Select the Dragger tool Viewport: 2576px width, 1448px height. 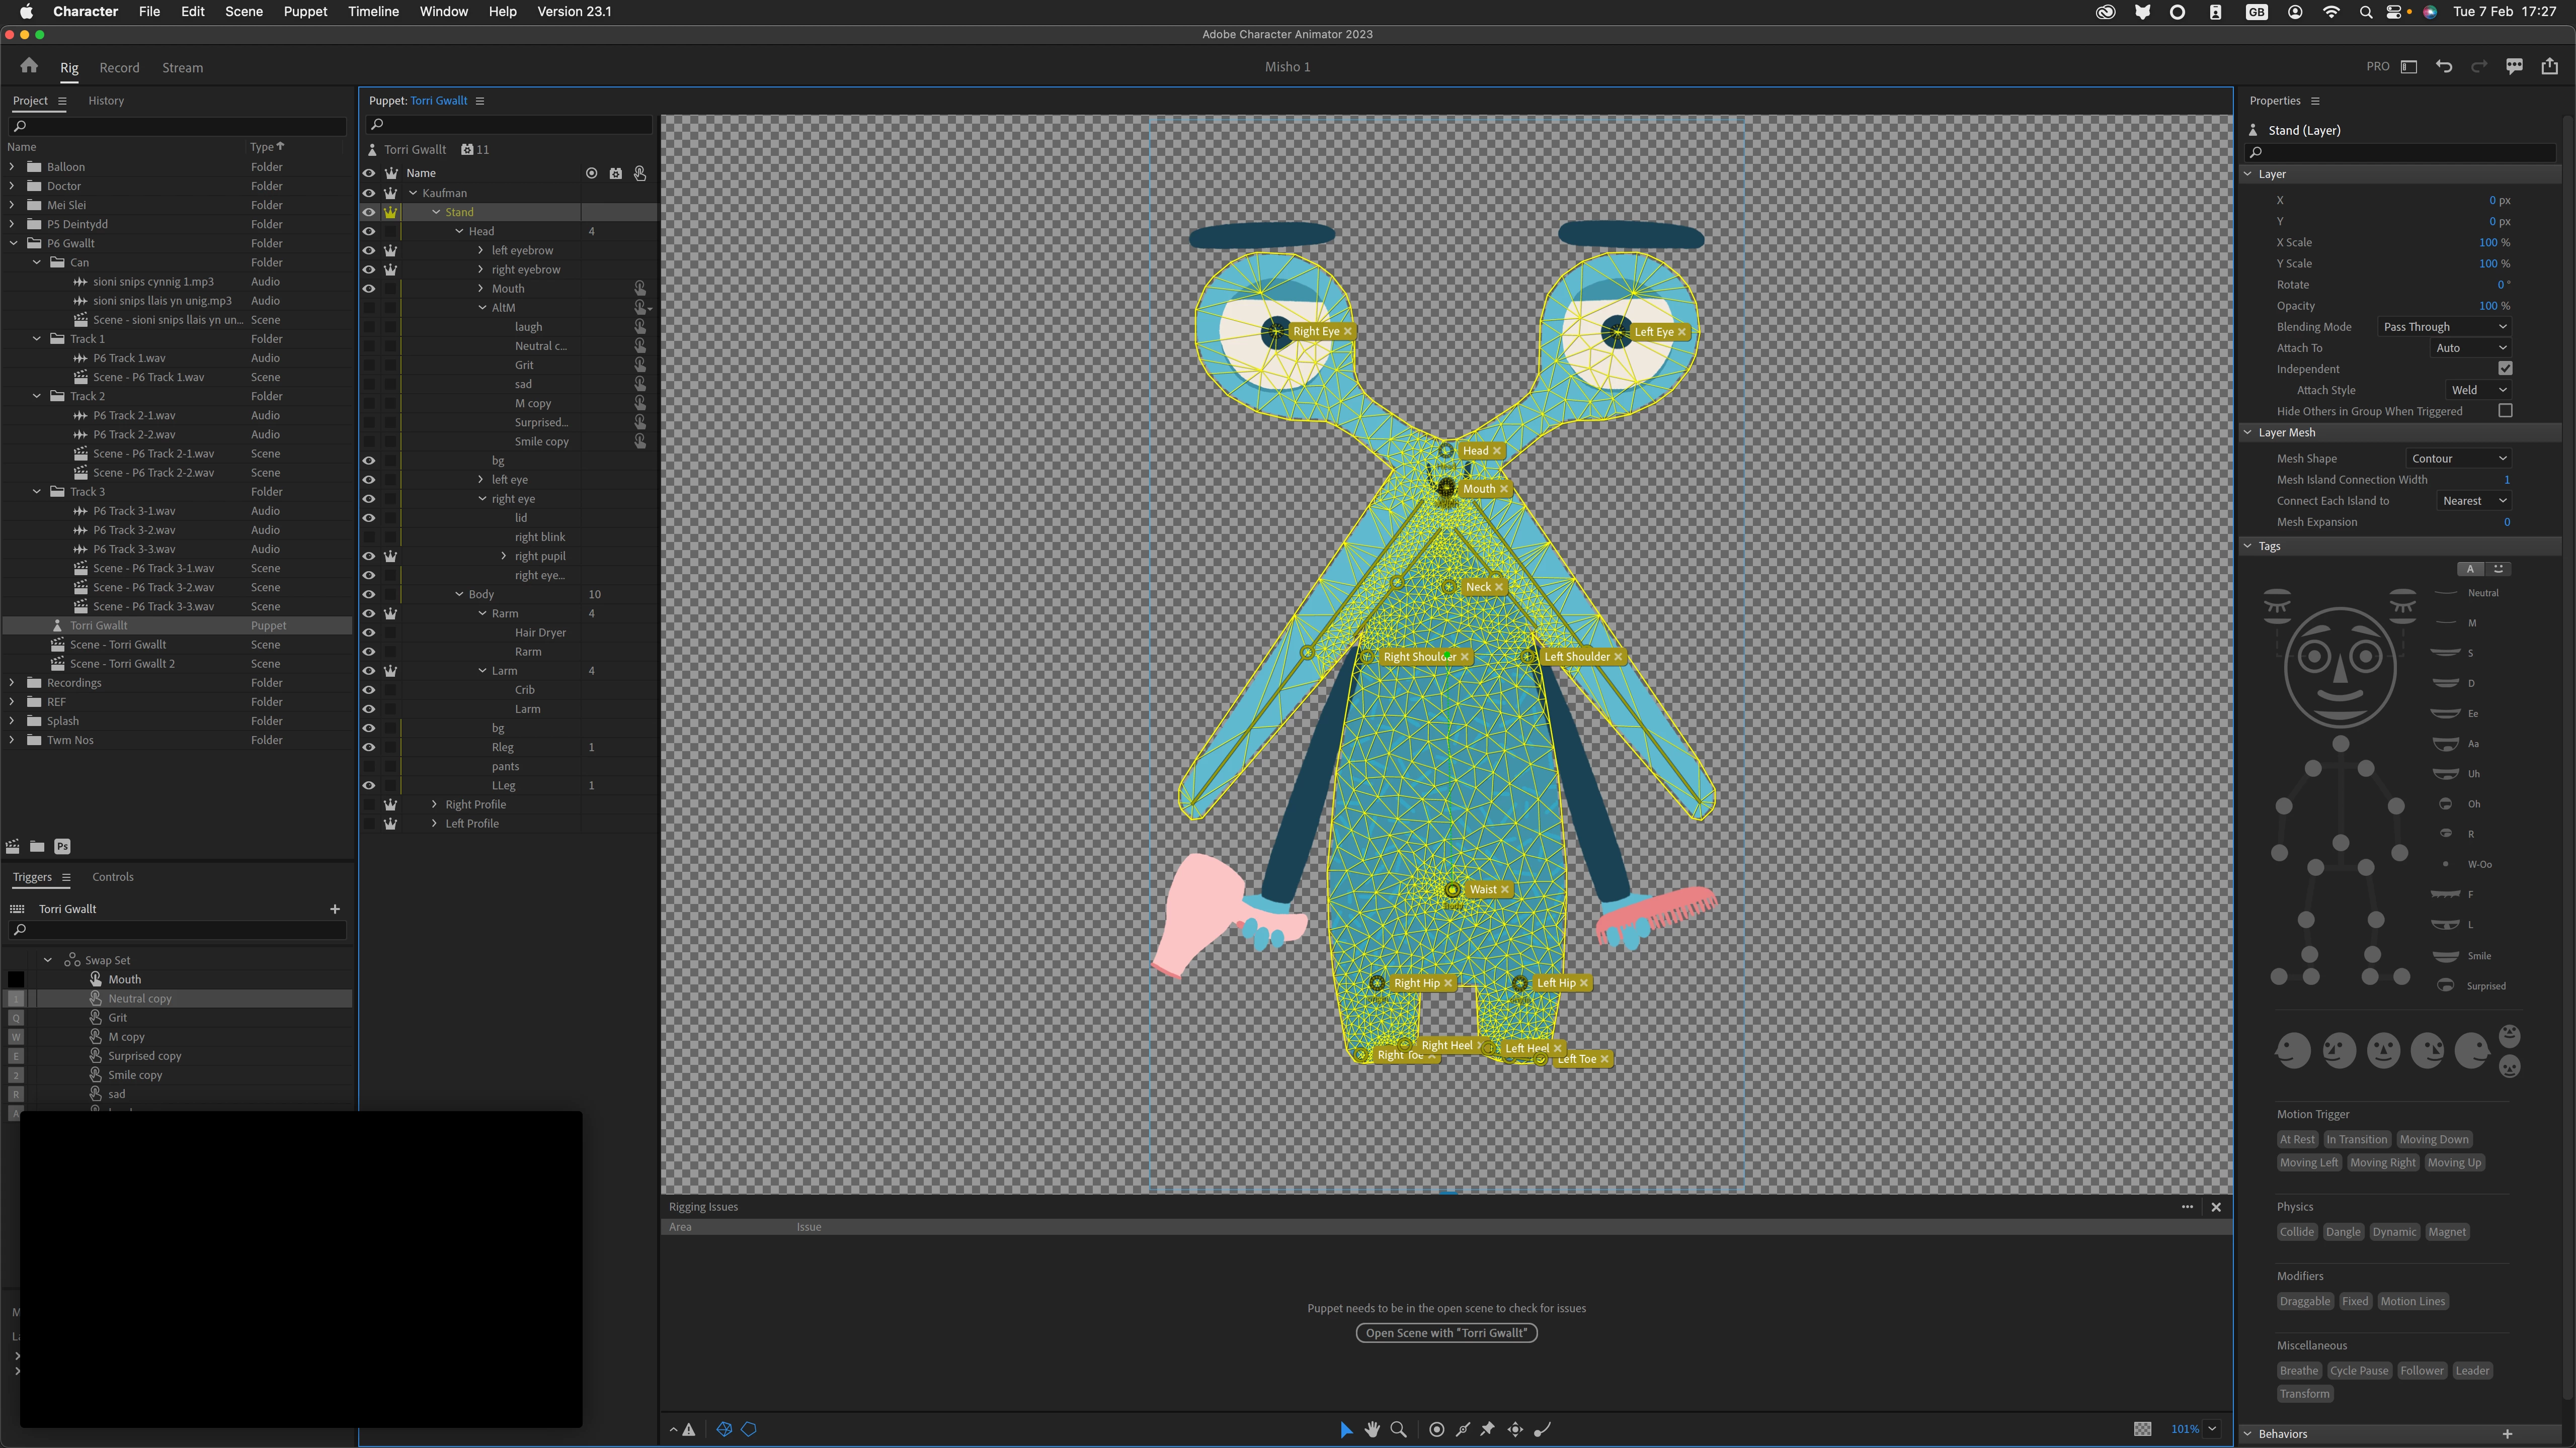pos(1516,1429)
